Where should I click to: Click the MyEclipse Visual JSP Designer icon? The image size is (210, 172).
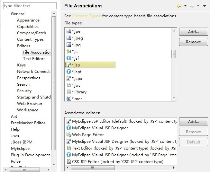pyautogui.click(x=69, y=142)
